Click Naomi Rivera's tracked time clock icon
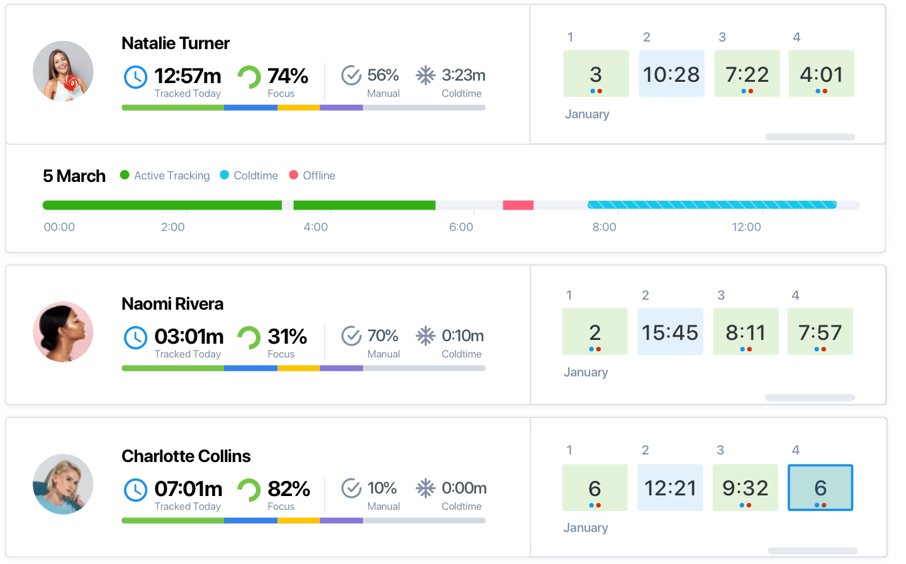 135,338
